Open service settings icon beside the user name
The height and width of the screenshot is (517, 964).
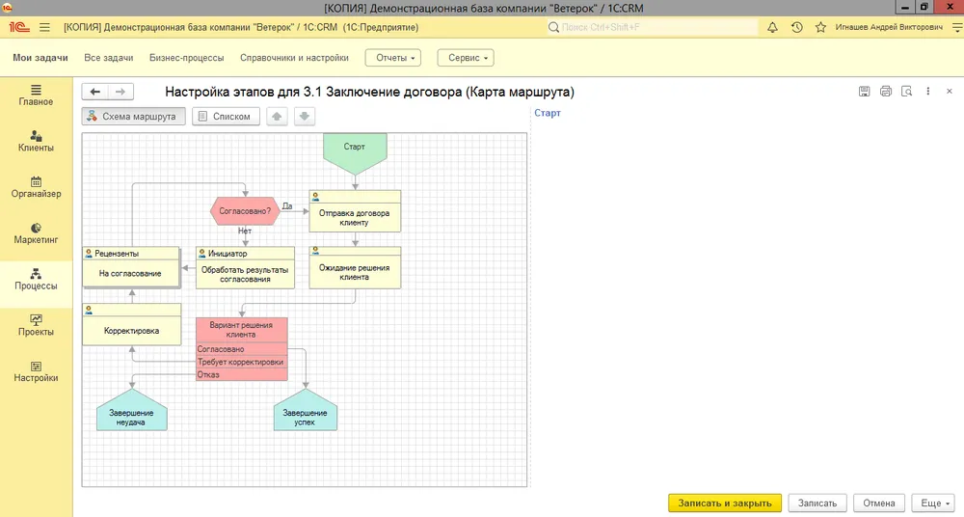(956, 27)
